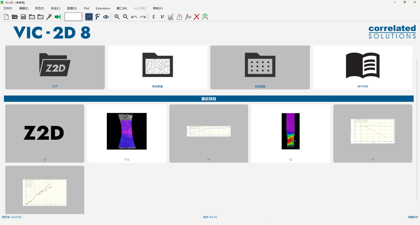
Task: Open the 项目(P) menu
Action: (40, 8)
